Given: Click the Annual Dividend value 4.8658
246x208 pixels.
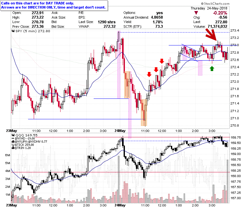Looking at the screenshot, I should click(157, 17).
